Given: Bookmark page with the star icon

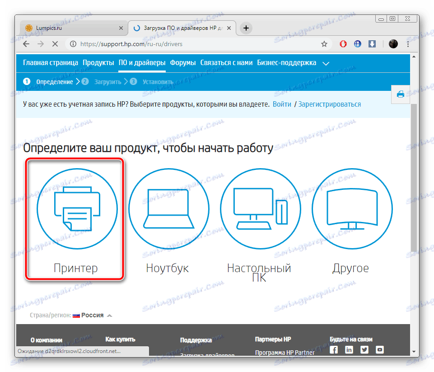Looking at the screenshot, I should click(x=324, y=44).
